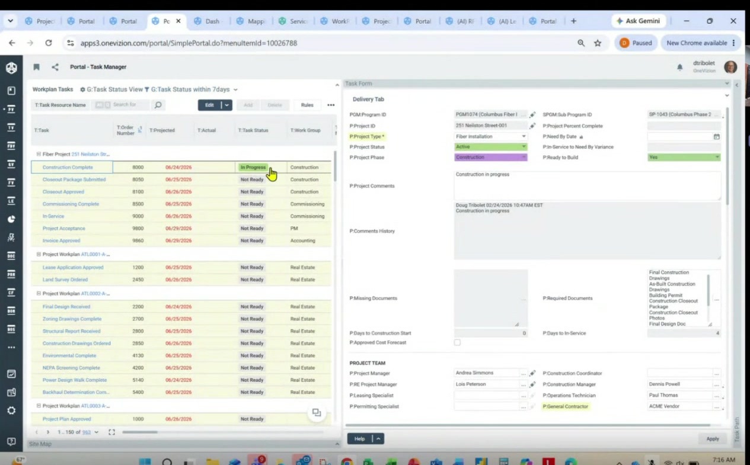
Task: Click the Ask Gemini button
Action: tap(639, 21)
